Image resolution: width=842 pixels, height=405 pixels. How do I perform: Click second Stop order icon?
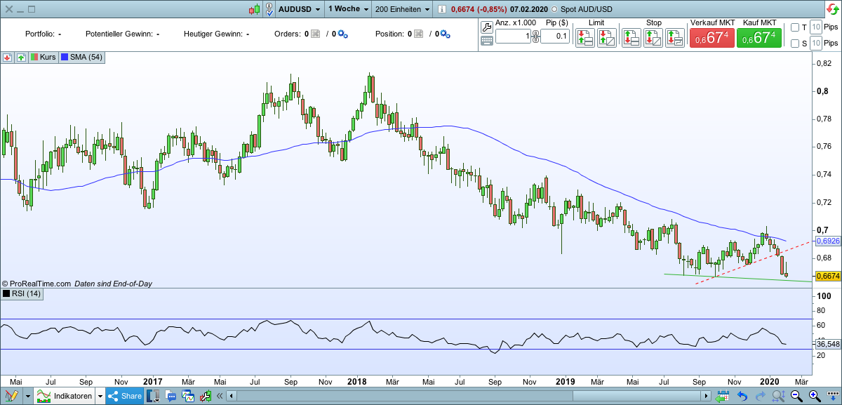coord(653,38)
